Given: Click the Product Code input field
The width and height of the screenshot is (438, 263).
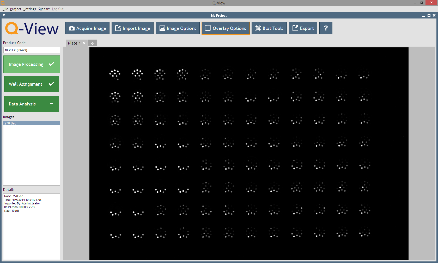Looking at the screenshot, I should (32, 50).
